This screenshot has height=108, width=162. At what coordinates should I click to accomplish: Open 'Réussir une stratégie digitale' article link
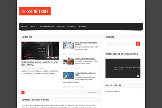pos(86,43)
